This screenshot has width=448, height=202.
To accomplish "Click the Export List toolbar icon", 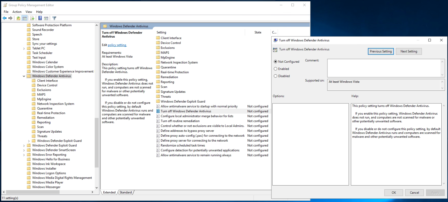I will pyautogui.click(x=32, y=18).
